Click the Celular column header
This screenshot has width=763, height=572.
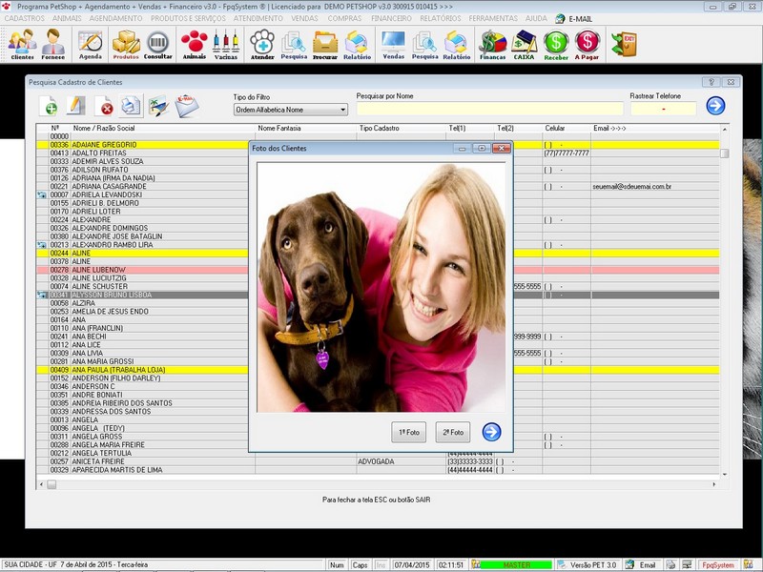click(x=567, y=128)
